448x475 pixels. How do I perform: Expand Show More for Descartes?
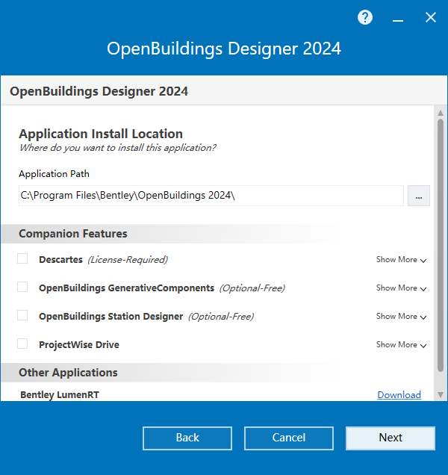pyautogui.click(x=401, y=260)
